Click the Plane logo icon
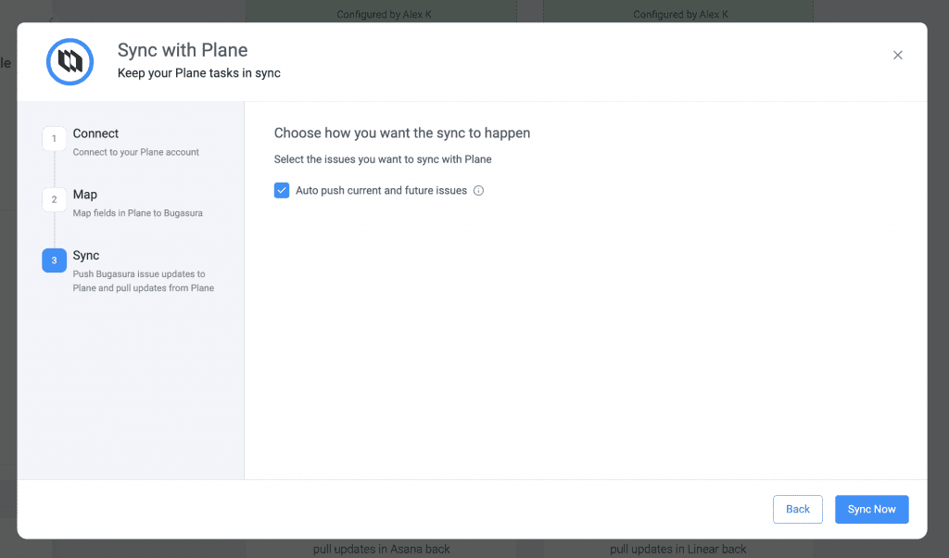 [70, 62]
